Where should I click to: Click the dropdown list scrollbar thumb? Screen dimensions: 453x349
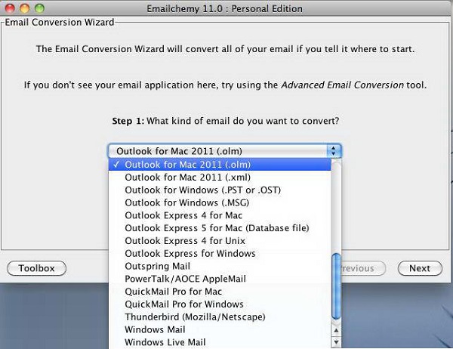point(336,286)
